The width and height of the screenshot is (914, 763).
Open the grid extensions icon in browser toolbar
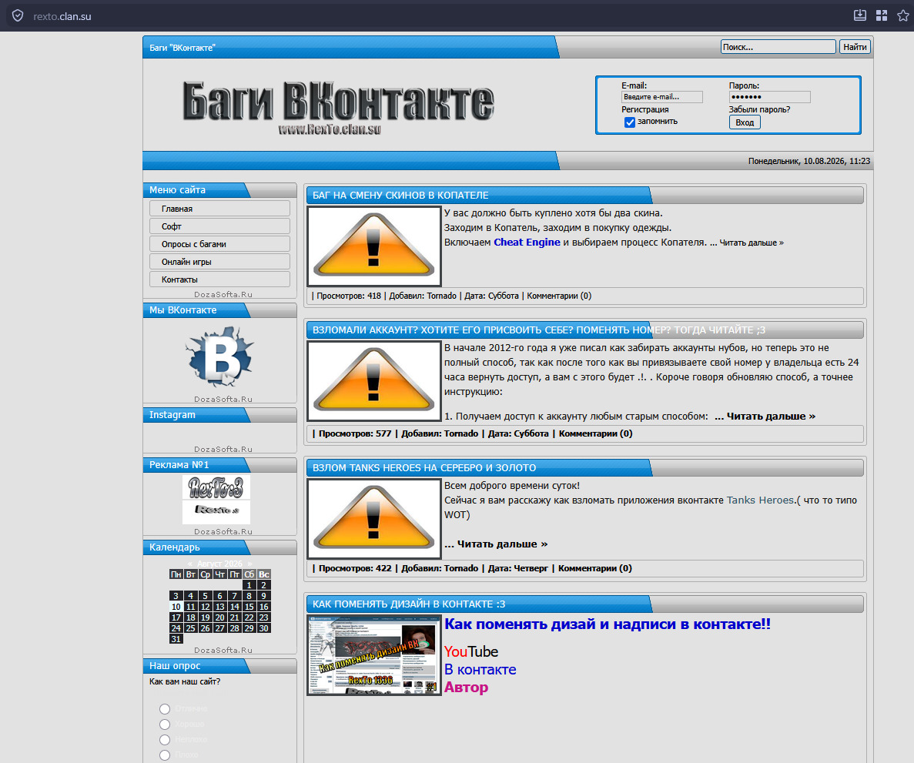882,15
